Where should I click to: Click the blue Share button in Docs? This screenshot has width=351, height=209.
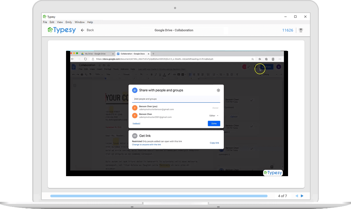(x=266, y=67)
